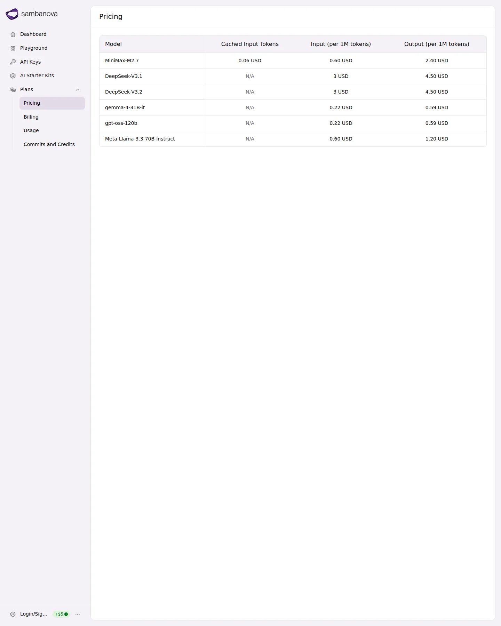This screenshot has height=626, width=501.
Task: Click the Model column header
Action: point(113,44)
